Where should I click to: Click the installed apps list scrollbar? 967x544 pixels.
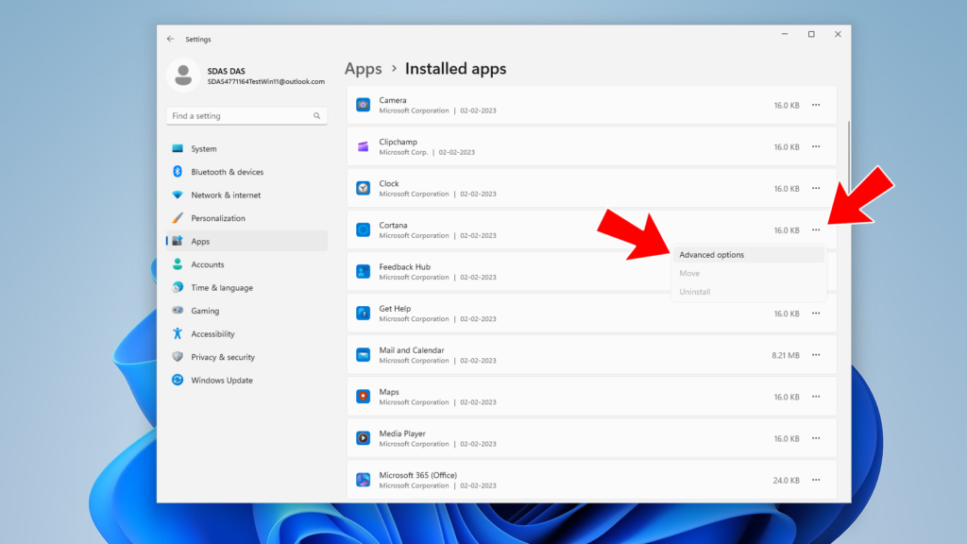click(x=849, y=159)
